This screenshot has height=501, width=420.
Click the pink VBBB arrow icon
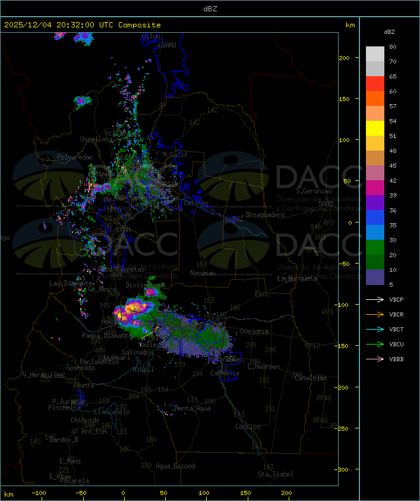(x=375, y=359)
